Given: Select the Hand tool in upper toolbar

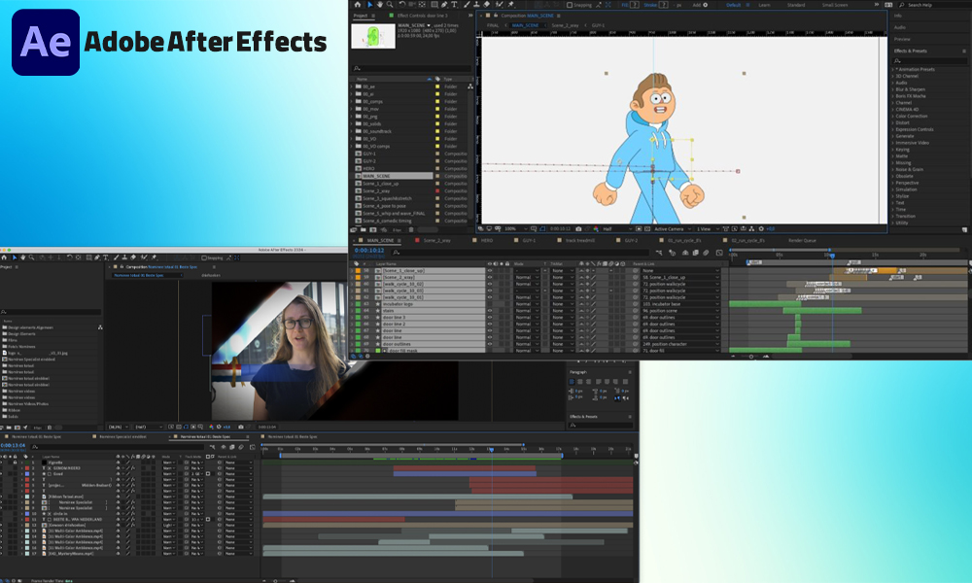Looking at the screenshot, I should point(380,4).
